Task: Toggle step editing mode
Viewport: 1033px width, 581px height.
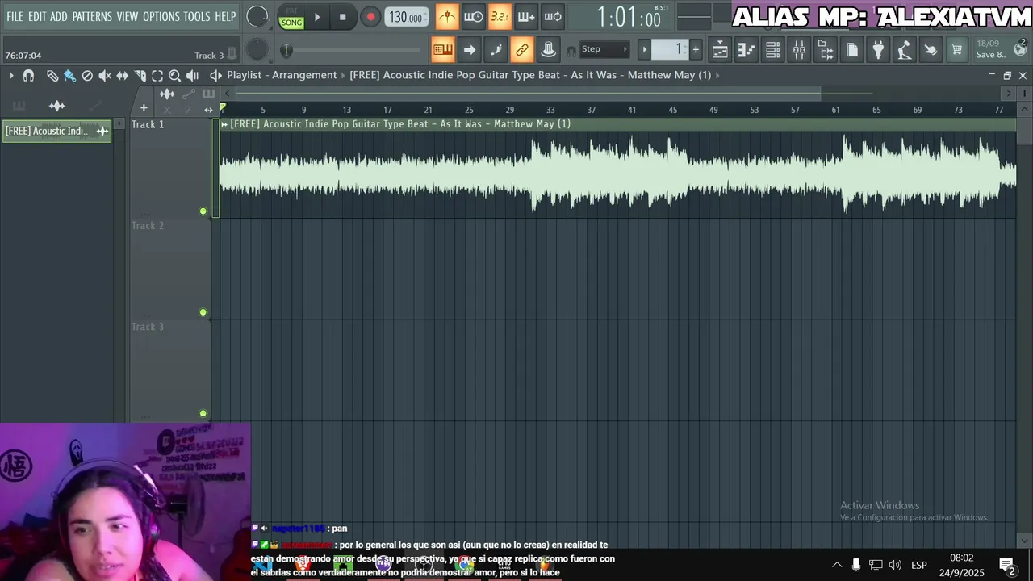Action: (x=496, y=50)
